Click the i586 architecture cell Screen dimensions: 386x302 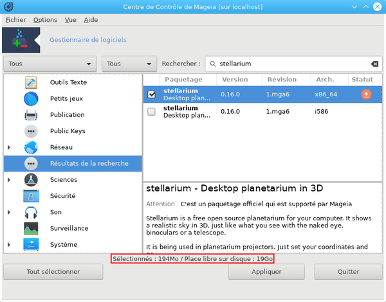coord(321,112)
